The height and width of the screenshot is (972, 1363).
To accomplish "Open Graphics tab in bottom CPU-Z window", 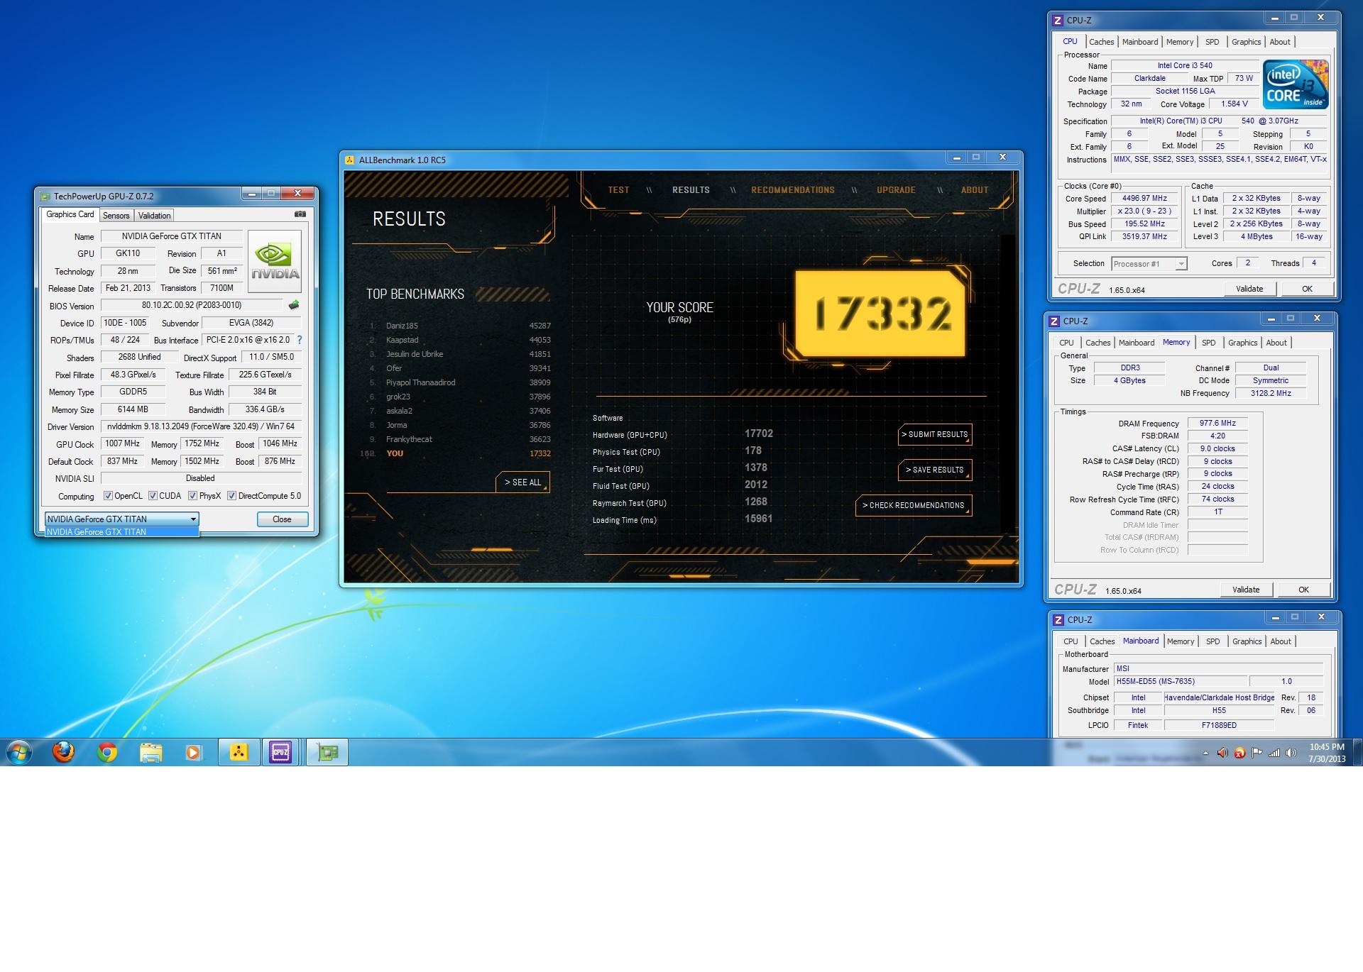I will [x=1247, y=641].
